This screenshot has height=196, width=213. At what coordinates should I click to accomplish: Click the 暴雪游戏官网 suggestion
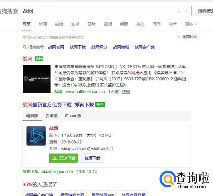pos(72,194)
